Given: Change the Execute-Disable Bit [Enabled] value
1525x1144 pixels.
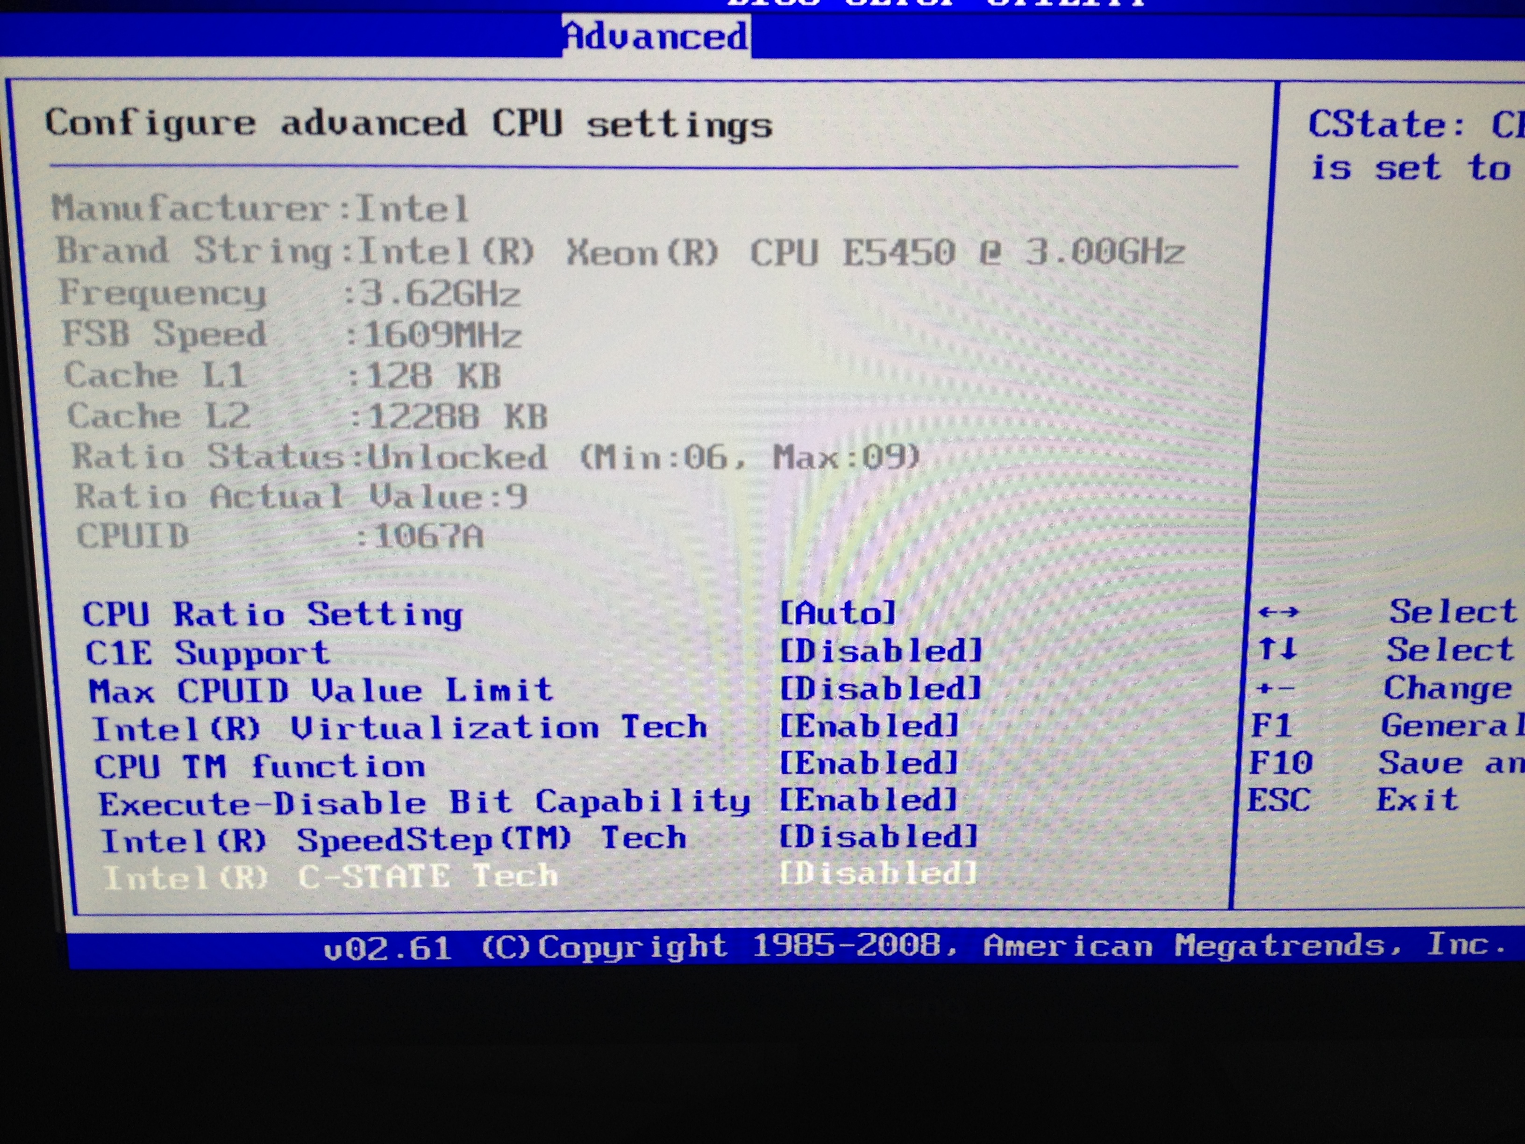Looking at the screenshot, I should [x=869, y=800].
